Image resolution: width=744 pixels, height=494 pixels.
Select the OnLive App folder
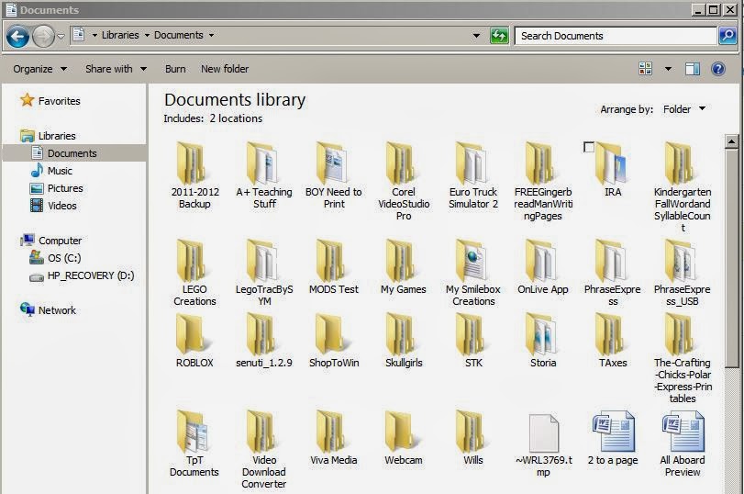(x=543, y=267)
